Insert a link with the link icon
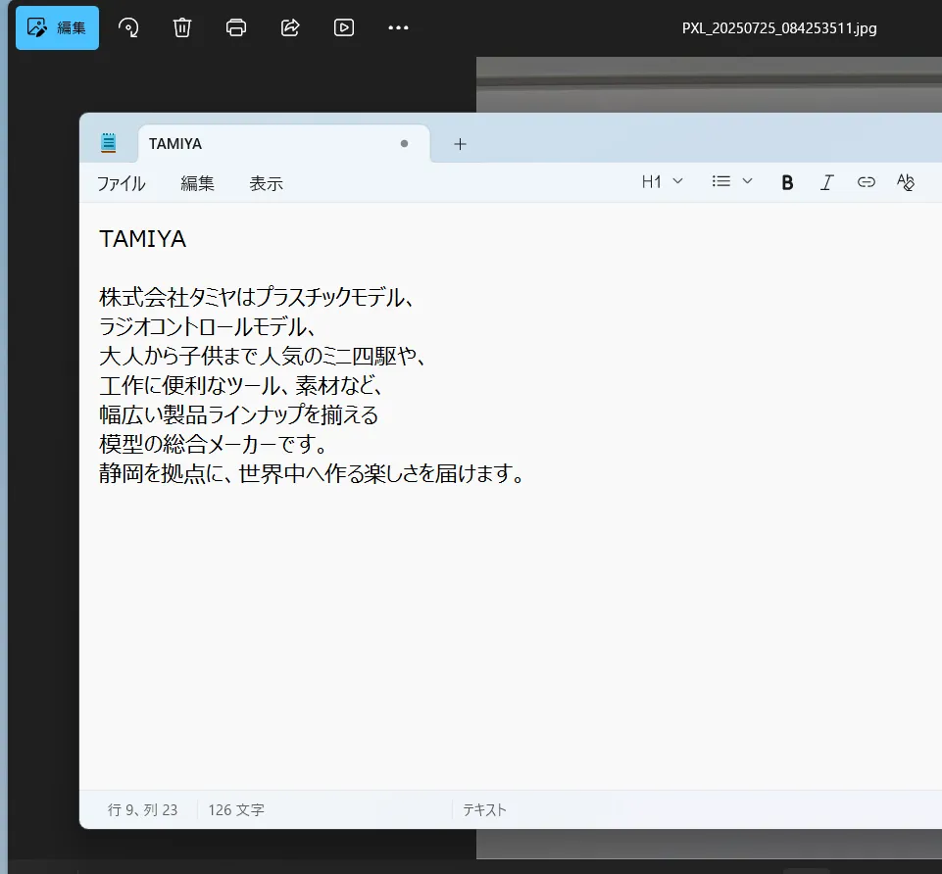This screenshot has height=874, width=942. pos(867,182)
